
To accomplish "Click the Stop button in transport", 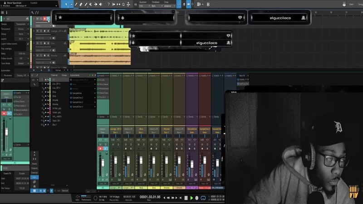I will point(186,198).
